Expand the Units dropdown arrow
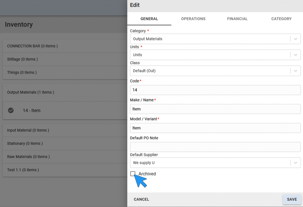Image resolution: width=303 pixels, height=207 pixels. [296, 55]
